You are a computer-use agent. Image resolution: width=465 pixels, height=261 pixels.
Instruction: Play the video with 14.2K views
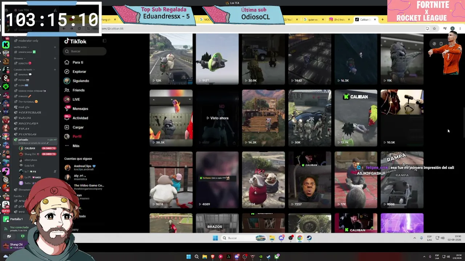click(263, 118)
